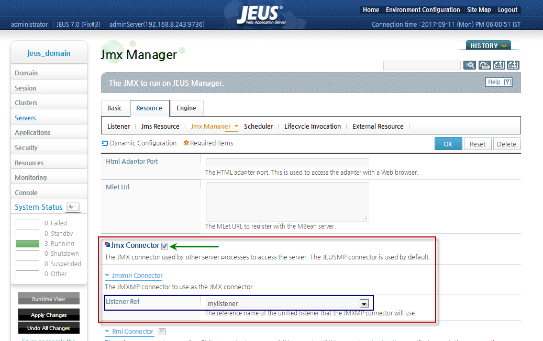Open the Servers menu item
This screenshot has width=543, height=341.
pyautogui.click(x=49, y=118)
